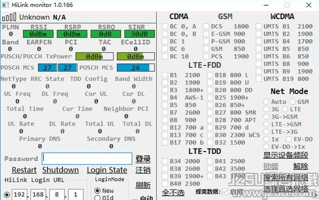319x200 pixels.
Task: Click the first PUSCH TxPower 0dBm bar
Action: [x=94, y=56]
